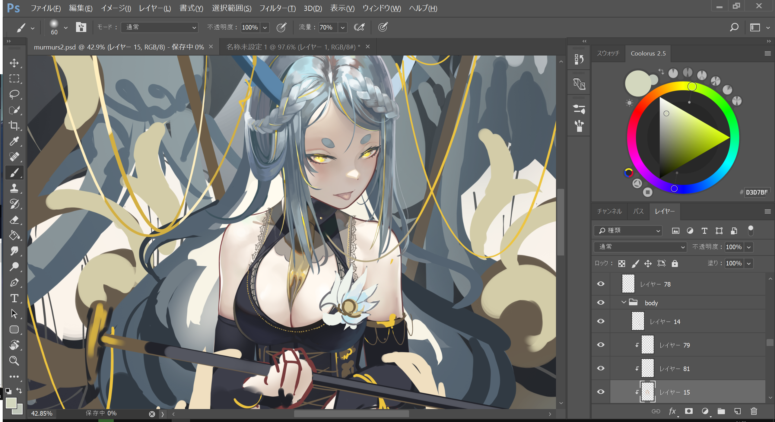775x422 pixels.
Task: Hide layer レイヤー 15
Action: (x=601, y=392)
